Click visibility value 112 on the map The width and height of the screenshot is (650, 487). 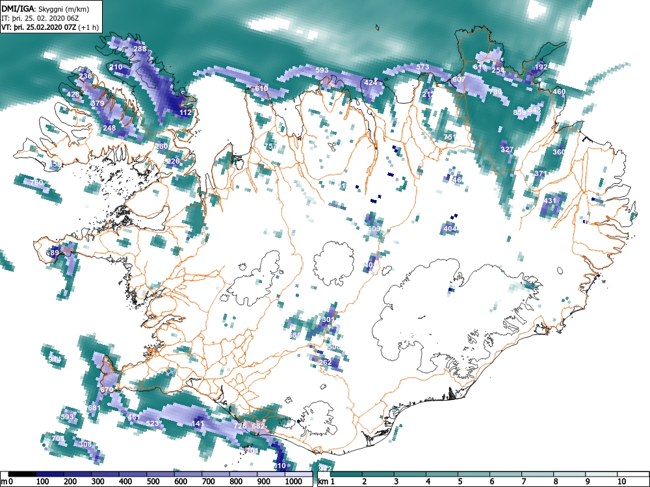click(186, 112)
